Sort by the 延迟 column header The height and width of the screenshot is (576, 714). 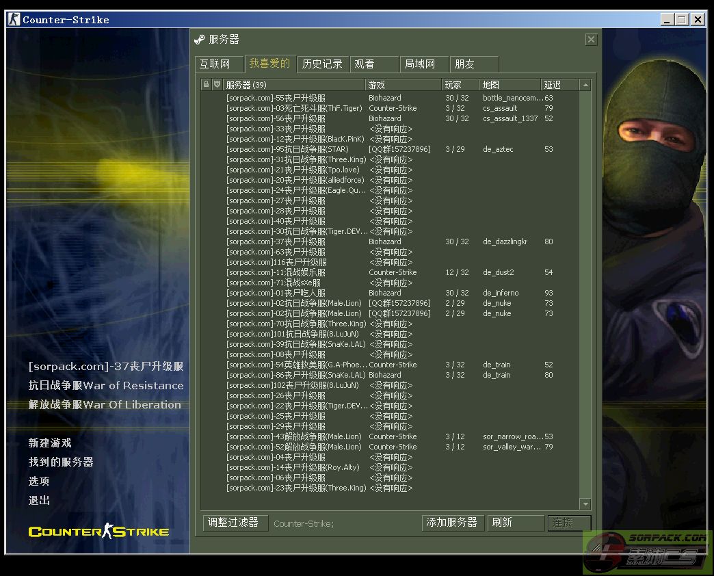click(559, 85)
